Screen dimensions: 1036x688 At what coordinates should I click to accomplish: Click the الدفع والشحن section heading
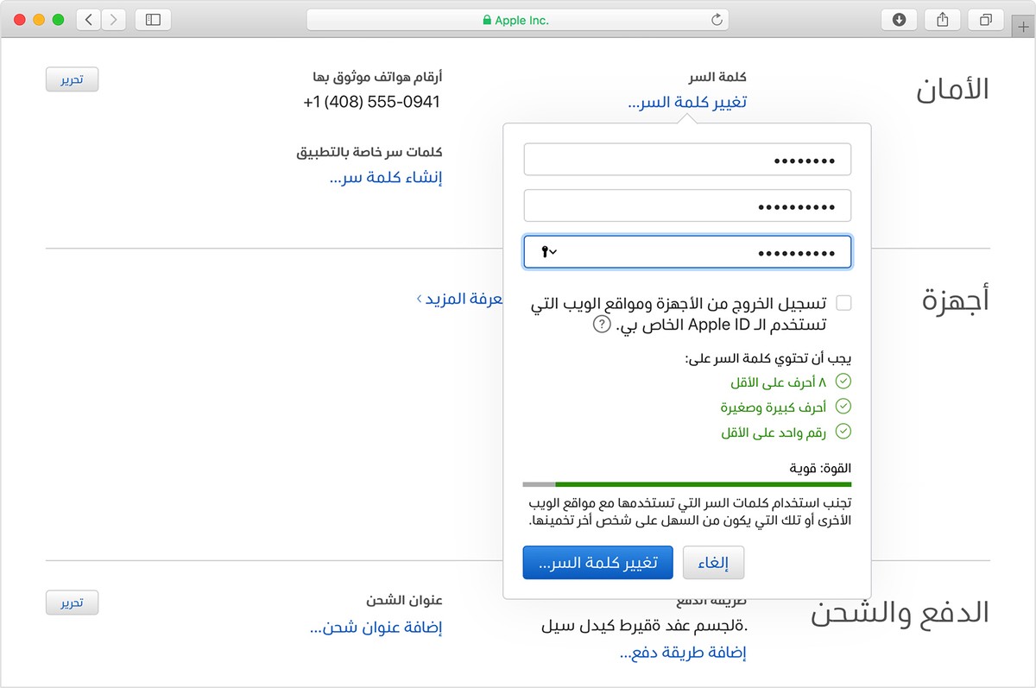click(x=900, y=613)
